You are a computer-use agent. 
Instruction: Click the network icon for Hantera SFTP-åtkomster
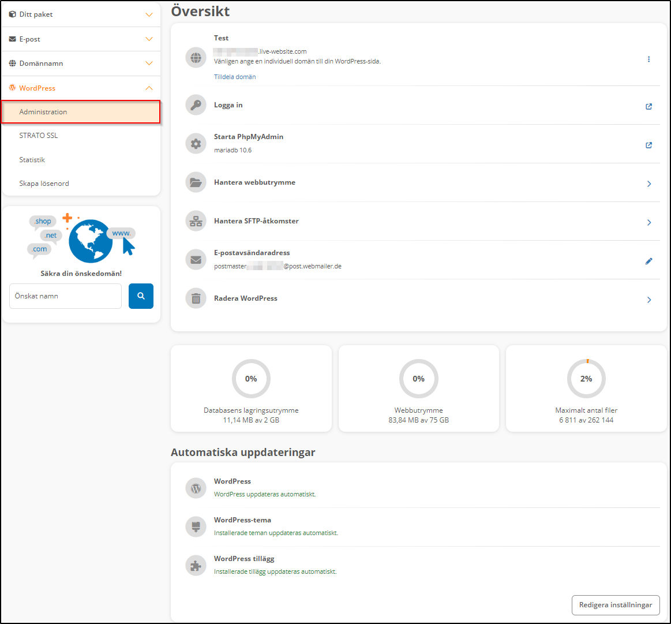pos(196,222)
